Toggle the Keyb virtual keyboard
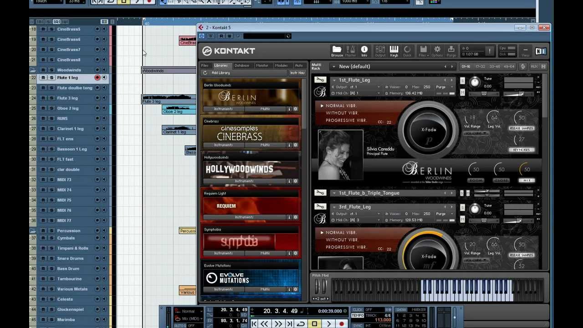This screenshot has width=583, height=328. click(394, 51)
